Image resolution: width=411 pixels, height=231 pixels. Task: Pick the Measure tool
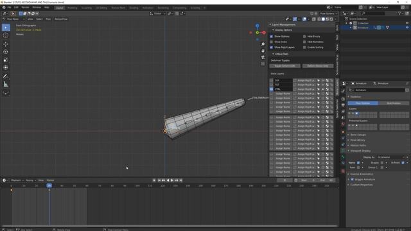point(6,84)
